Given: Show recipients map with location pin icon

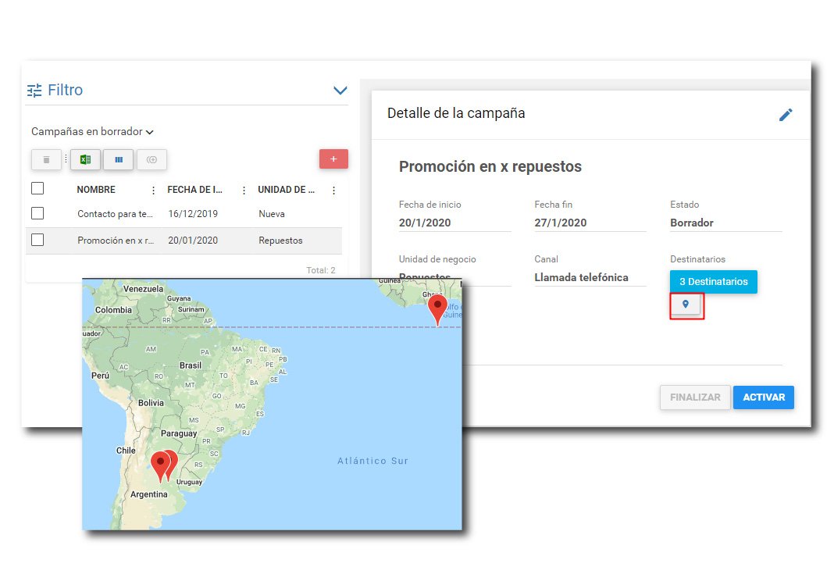Looking at the screenshot, I should (x=686, y=305).
